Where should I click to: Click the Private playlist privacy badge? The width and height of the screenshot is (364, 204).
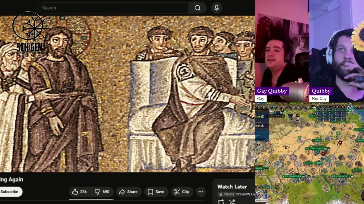[x=226, y=194]
